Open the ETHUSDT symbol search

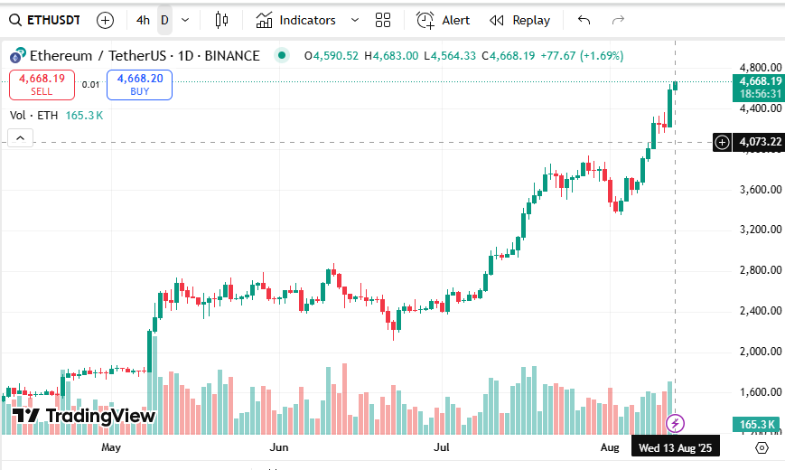pyautogui.click(x=43, y=20)
